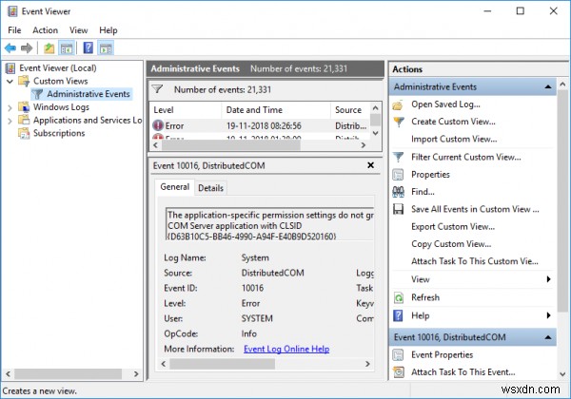Click the Refresh icon in Actions pane
The width and height of the screenshot is (571, 399).
tap(398, 298)
